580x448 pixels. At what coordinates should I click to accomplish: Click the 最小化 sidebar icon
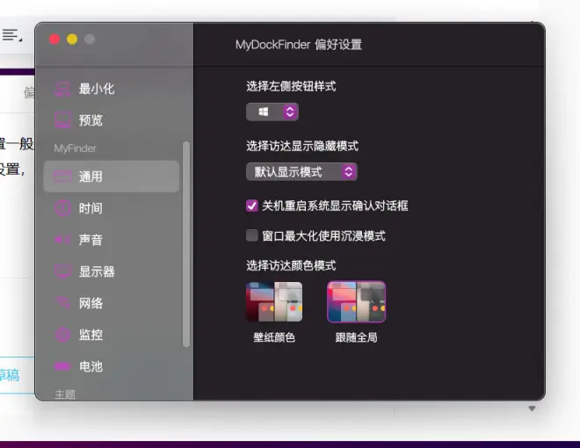click(x=62, y=89)
